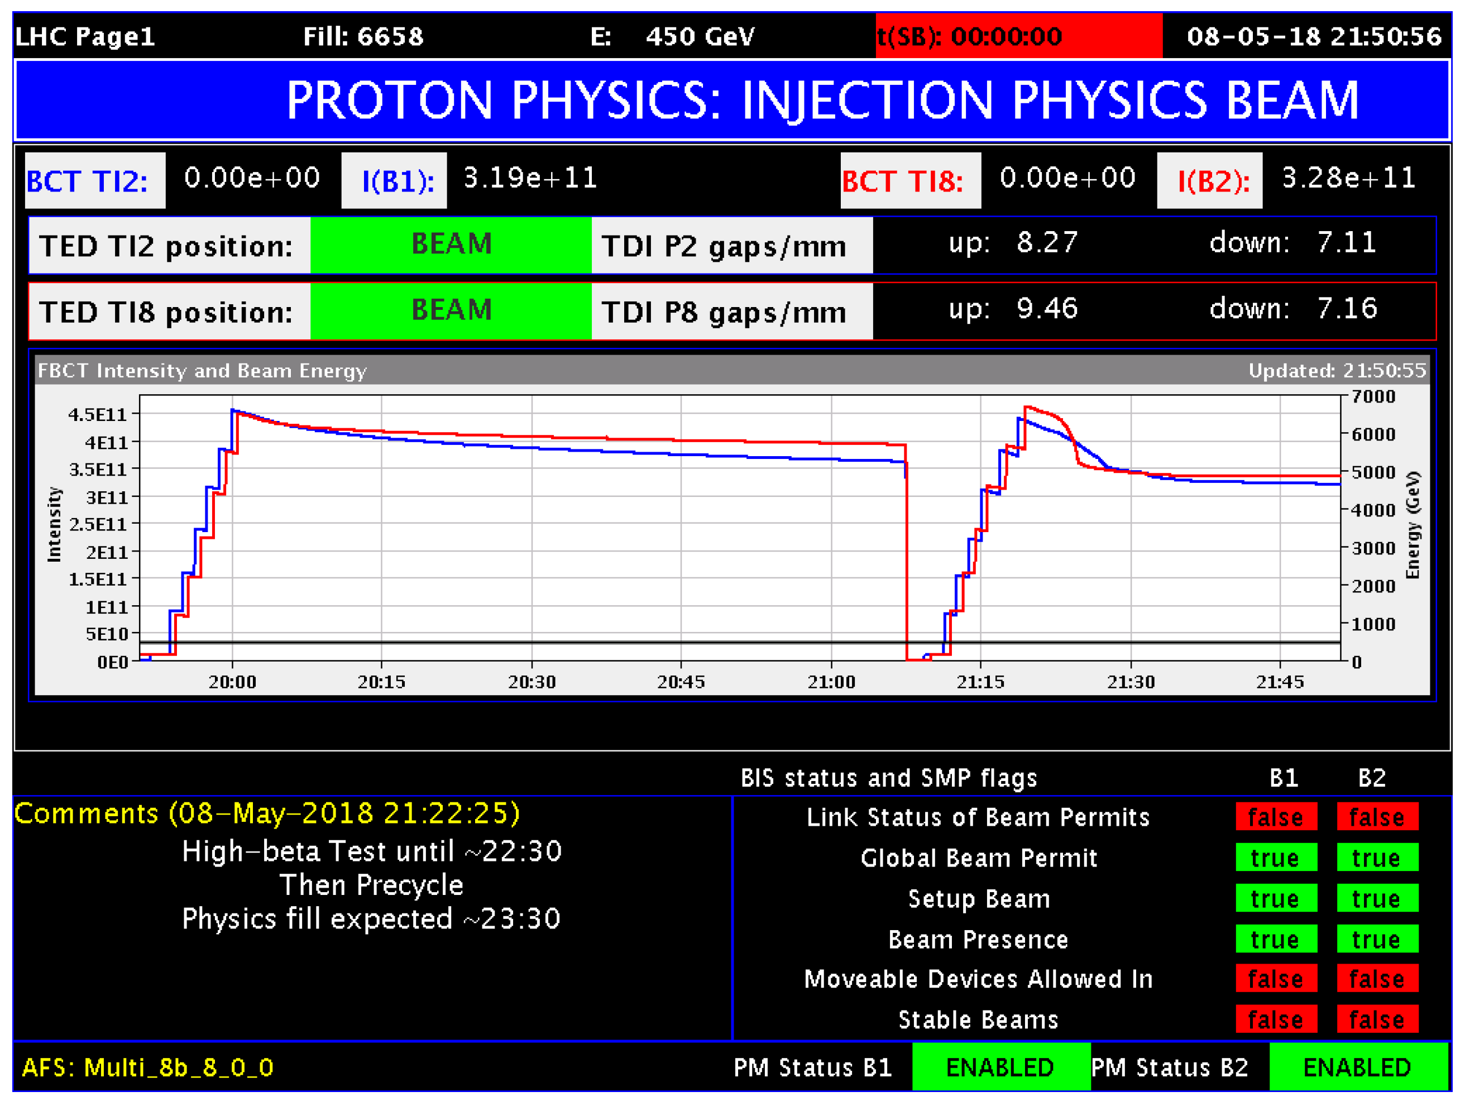Click B2 Beam Presence true indicator

click(1377, 939)
